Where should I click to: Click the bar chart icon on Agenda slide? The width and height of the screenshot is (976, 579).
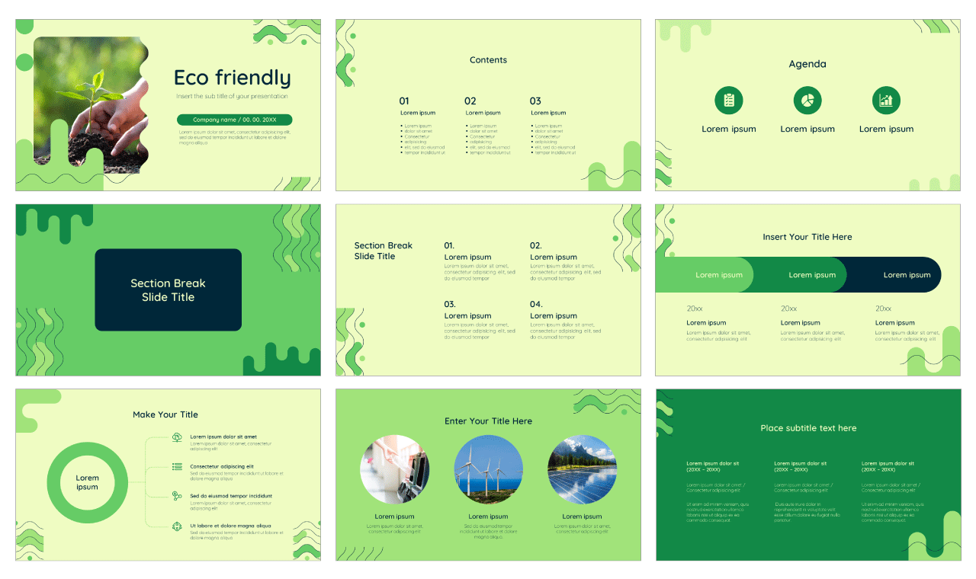(886, 101)
